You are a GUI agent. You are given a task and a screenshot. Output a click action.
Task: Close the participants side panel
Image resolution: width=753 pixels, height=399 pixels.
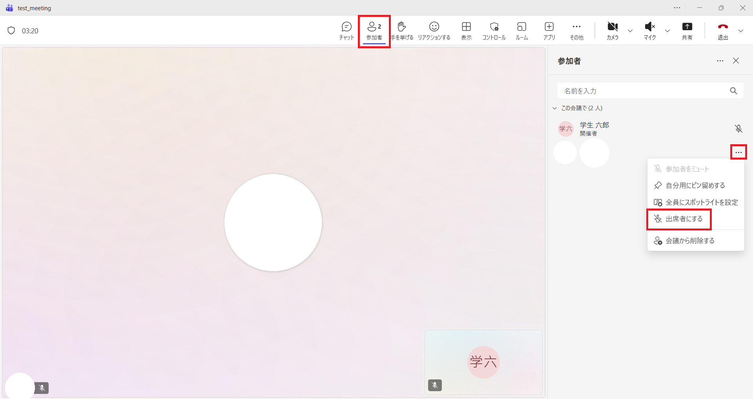point(736,61)
